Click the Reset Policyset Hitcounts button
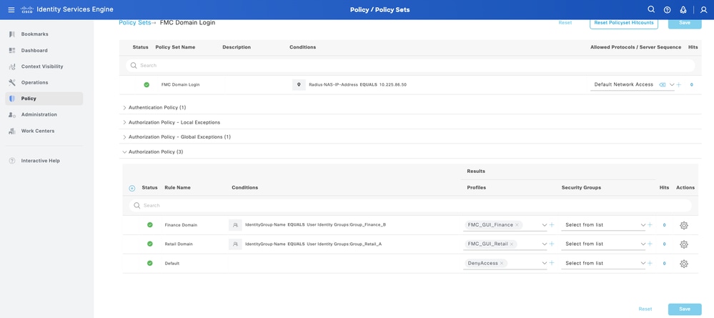Screen dimensions: 714x318 click(x=623, y=23)
